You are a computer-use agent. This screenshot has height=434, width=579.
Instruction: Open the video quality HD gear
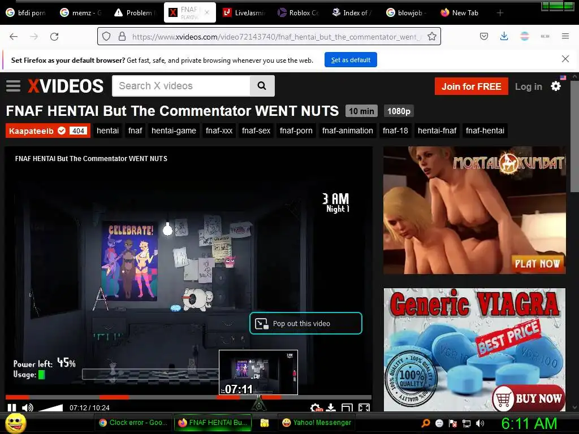tap(316, 407)
